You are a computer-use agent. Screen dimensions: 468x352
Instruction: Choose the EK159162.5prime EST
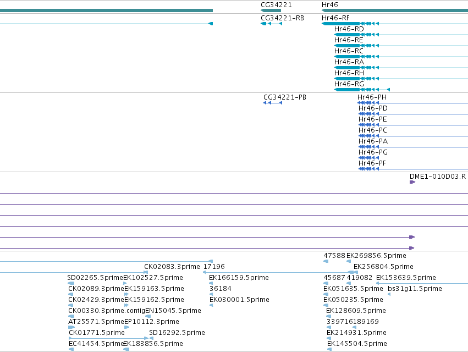154,300
